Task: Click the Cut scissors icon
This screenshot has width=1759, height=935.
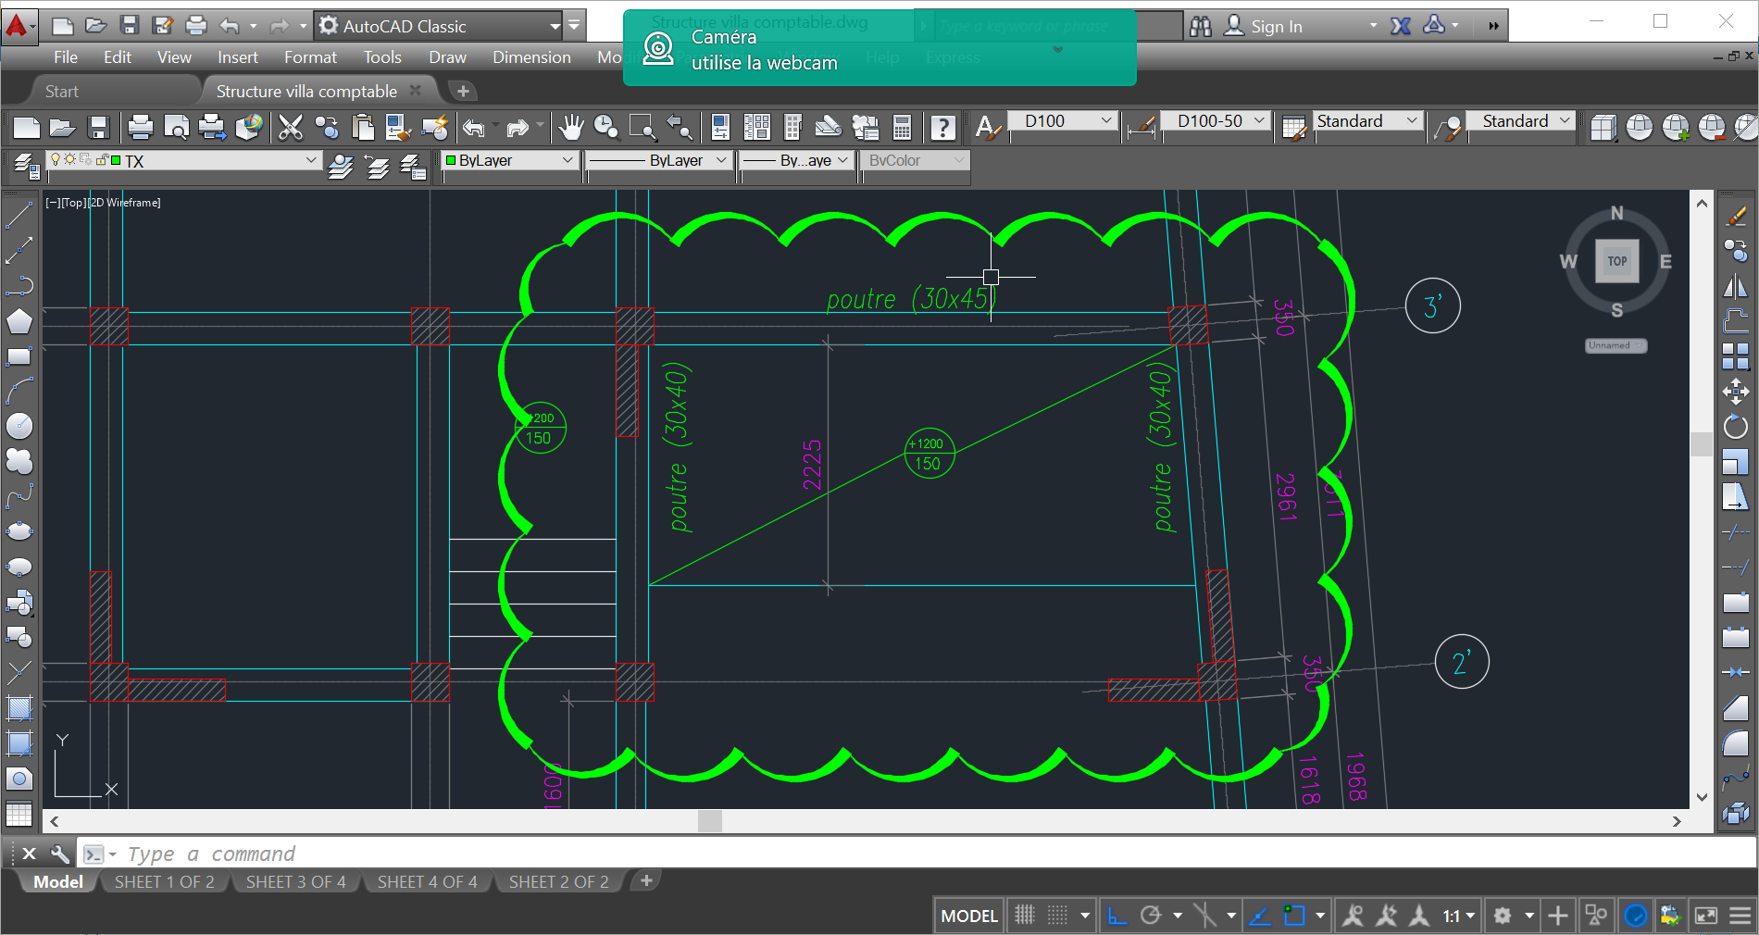Action: 291,127
